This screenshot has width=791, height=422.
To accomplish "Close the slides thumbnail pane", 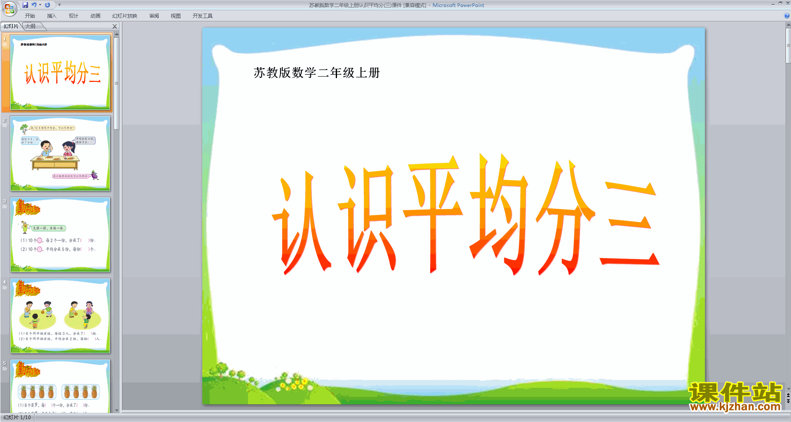I will (x=115, y=26).
